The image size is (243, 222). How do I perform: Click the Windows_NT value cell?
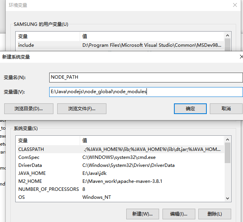tap(97, 197)
